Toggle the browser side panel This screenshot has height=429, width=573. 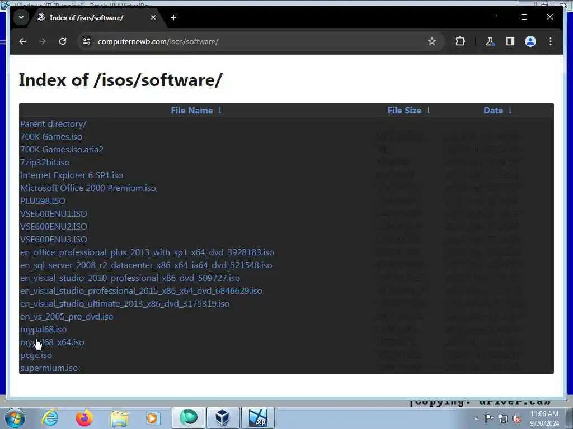coord(510,41)
